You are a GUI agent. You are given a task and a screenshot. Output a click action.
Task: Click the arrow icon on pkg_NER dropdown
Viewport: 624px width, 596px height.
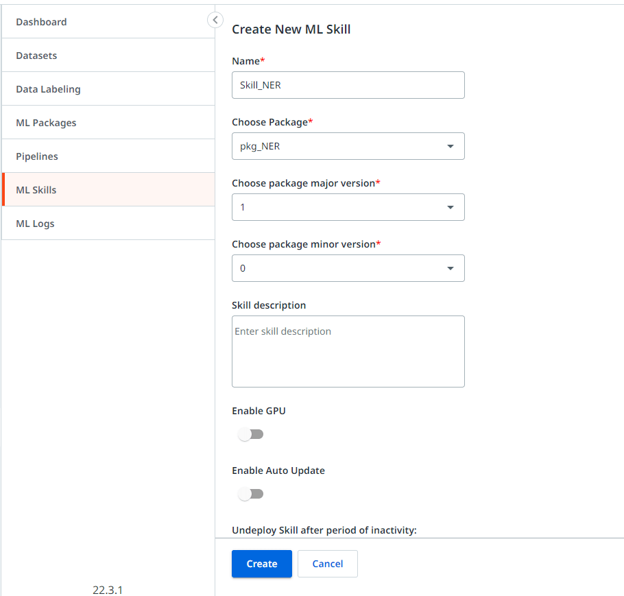click(x=450, y=146)
